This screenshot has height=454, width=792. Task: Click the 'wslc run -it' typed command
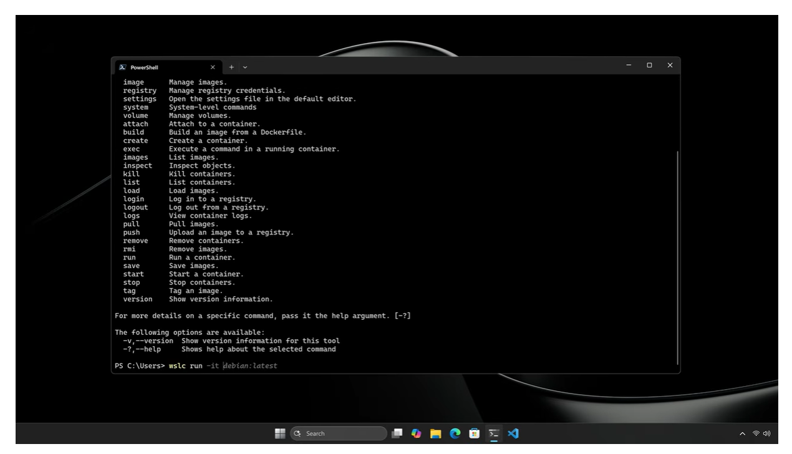pyautogui.click(x=194, y=365)
